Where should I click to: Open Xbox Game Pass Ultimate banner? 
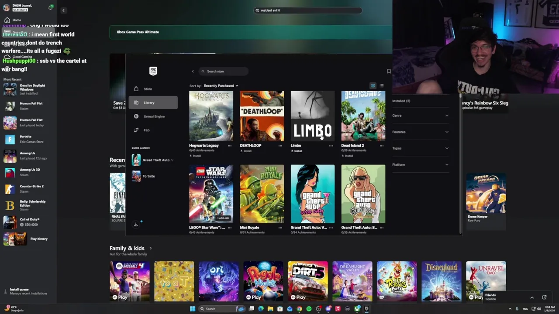251,32
